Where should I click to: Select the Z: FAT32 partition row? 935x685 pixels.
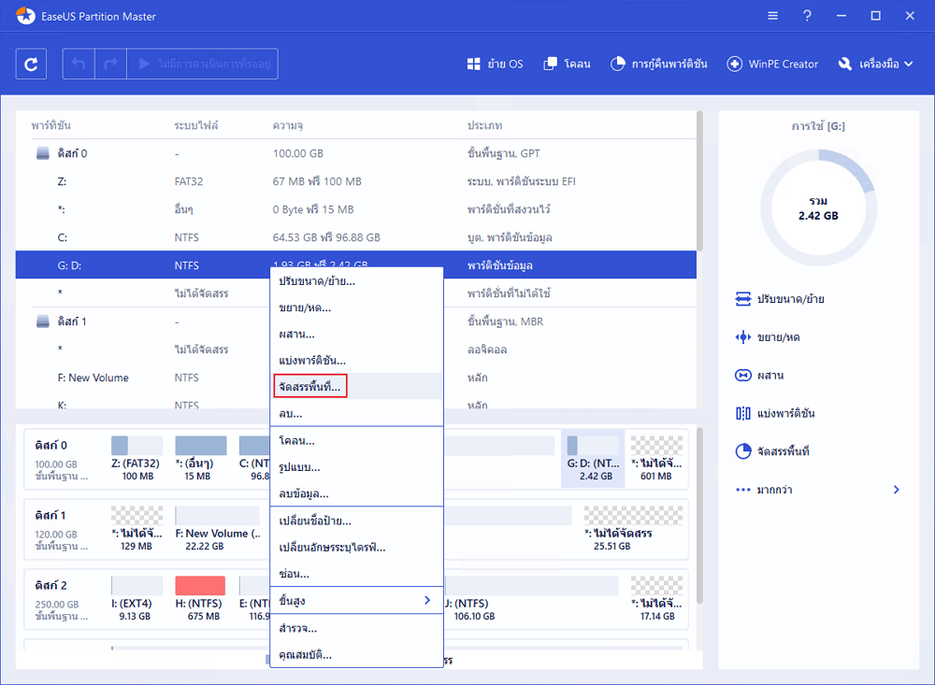click(356, 181)
